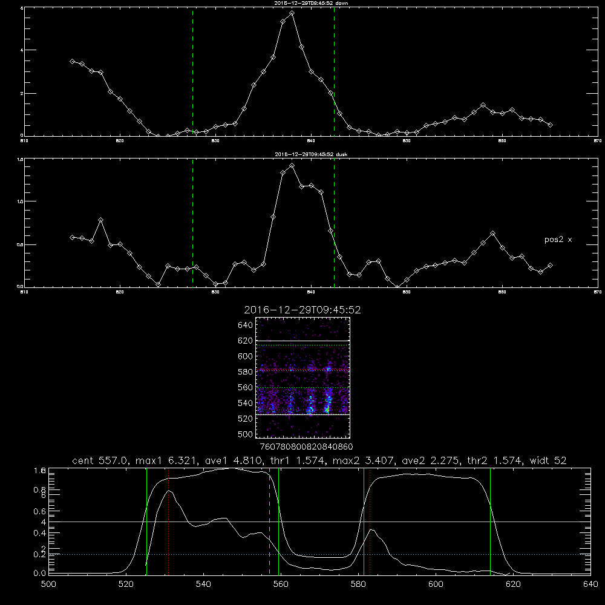Click the rightmost green vertical line in bottom plot

tap(491, 521)
